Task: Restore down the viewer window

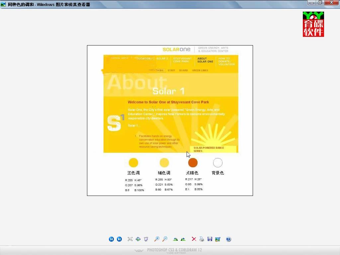Action: [320, 3]
